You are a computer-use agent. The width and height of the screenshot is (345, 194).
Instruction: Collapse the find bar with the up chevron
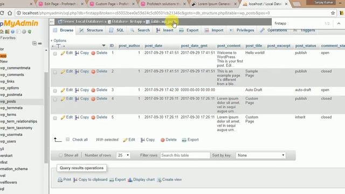(x=339, y=23)
